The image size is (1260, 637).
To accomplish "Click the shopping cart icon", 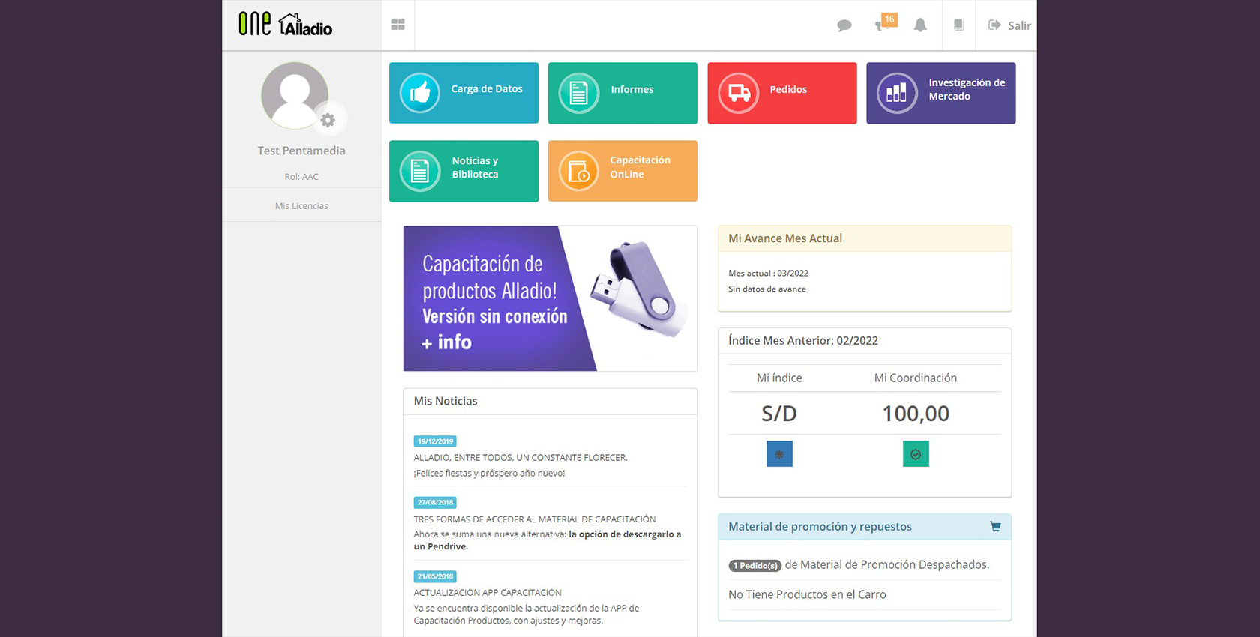I will click(995, 527).
